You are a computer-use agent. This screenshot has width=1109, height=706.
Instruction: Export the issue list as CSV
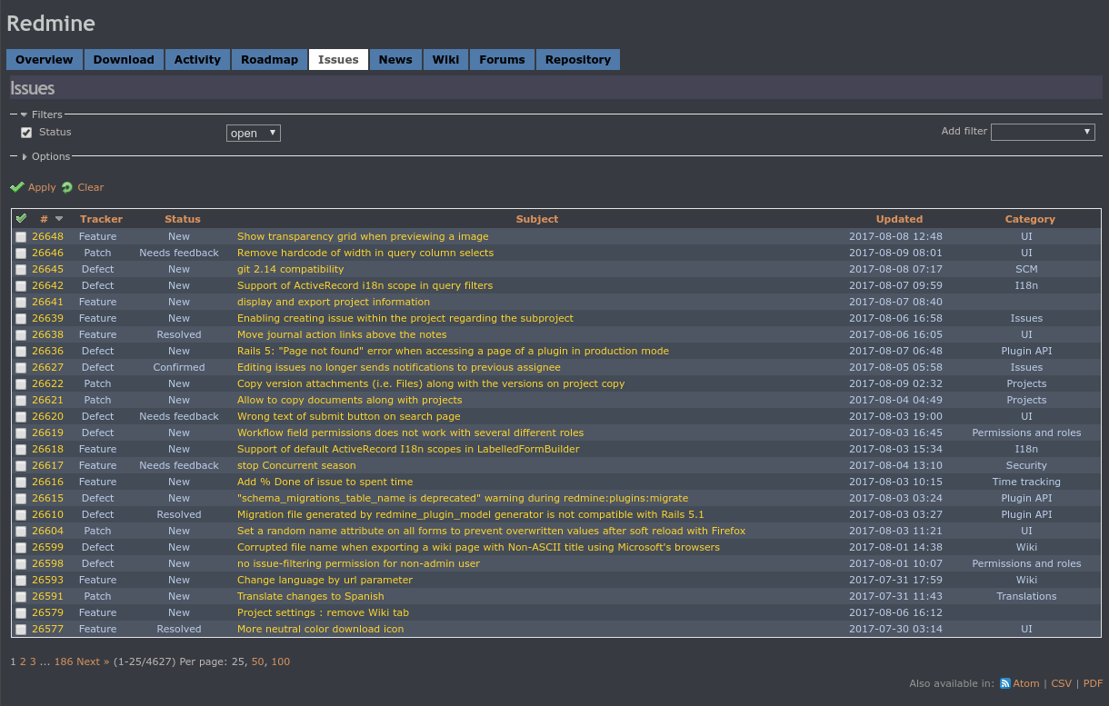click(x=1061, y=683)
